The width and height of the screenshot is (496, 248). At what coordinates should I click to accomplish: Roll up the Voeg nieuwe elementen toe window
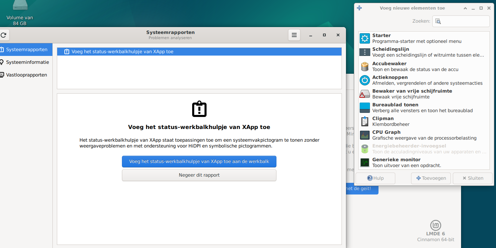(465, 8)
